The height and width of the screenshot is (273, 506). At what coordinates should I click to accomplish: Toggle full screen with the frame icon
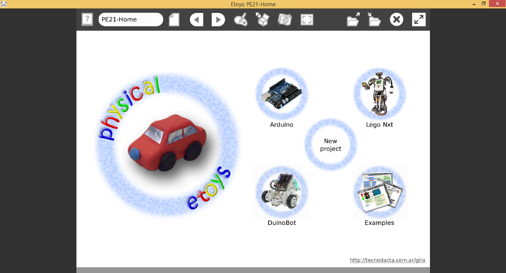coord(307,20)
